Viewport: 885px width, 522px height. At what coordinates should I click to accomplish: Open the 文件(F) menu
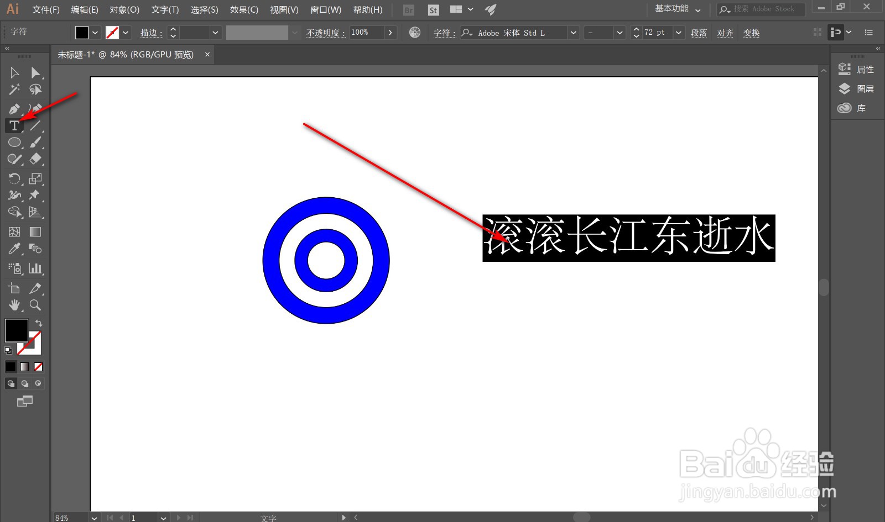coord(46,10)
